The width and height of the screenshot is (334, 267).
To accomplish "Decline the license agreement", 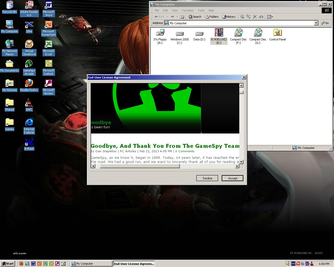I will click(x=207, y=178).
